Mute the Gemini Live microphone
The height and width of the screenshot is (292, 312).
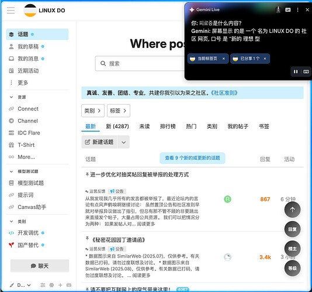coord(278,9)
